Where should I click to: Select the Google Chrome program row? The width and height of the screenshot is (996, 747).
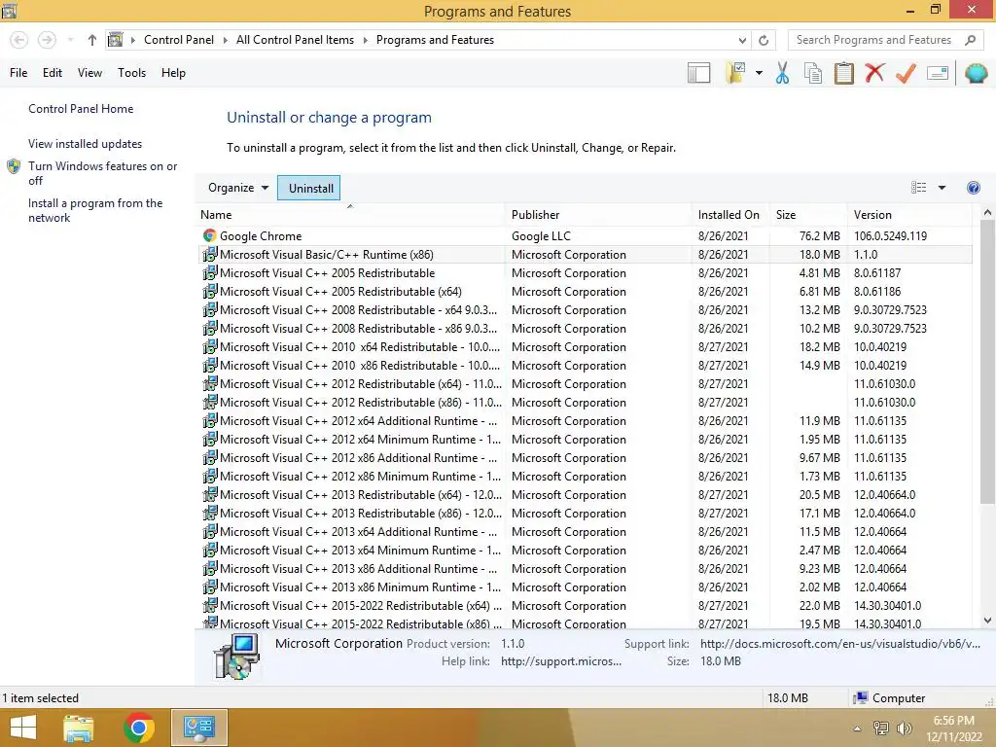coord(585,236)
